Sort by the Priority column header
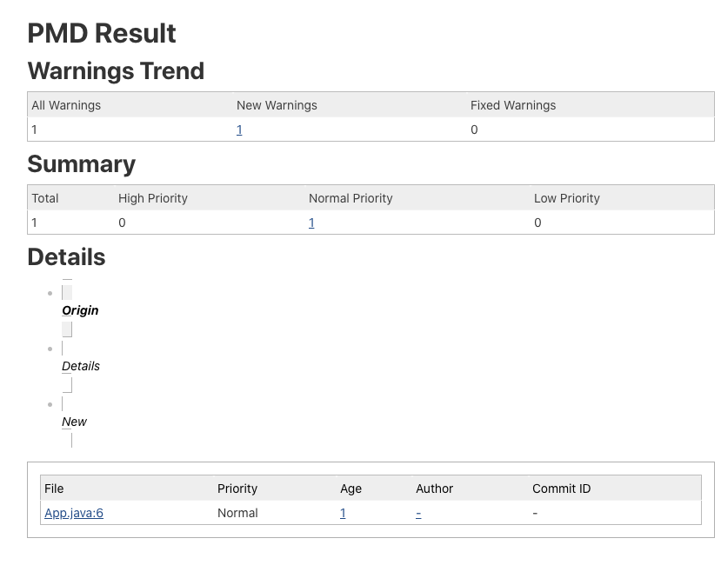This screenshot has width=721, height=565. (x=237, y=489)
